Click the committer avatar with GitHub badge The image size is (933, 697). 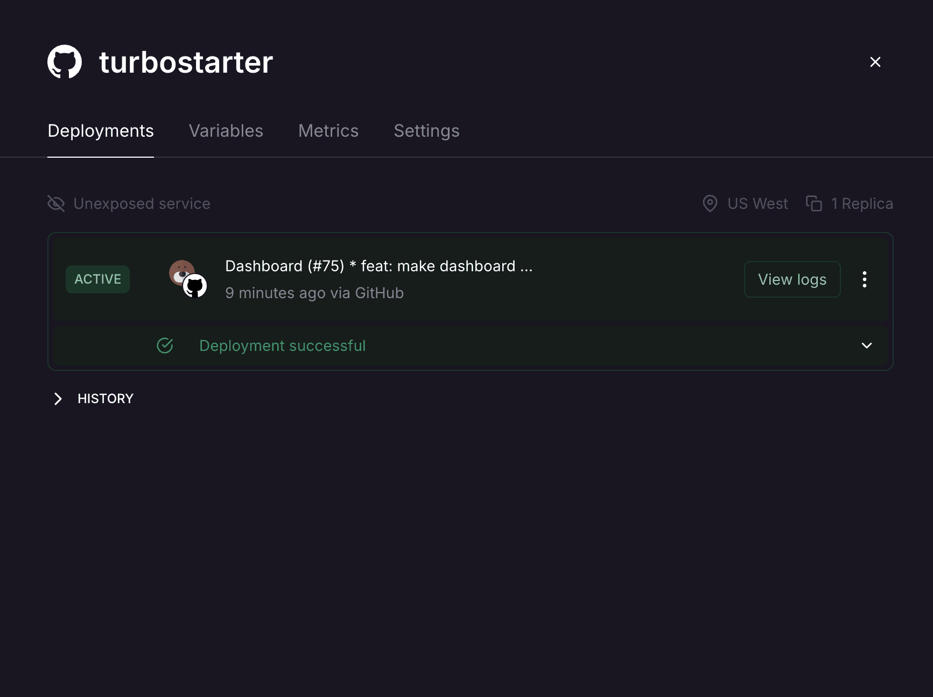[x=188, y=279]
